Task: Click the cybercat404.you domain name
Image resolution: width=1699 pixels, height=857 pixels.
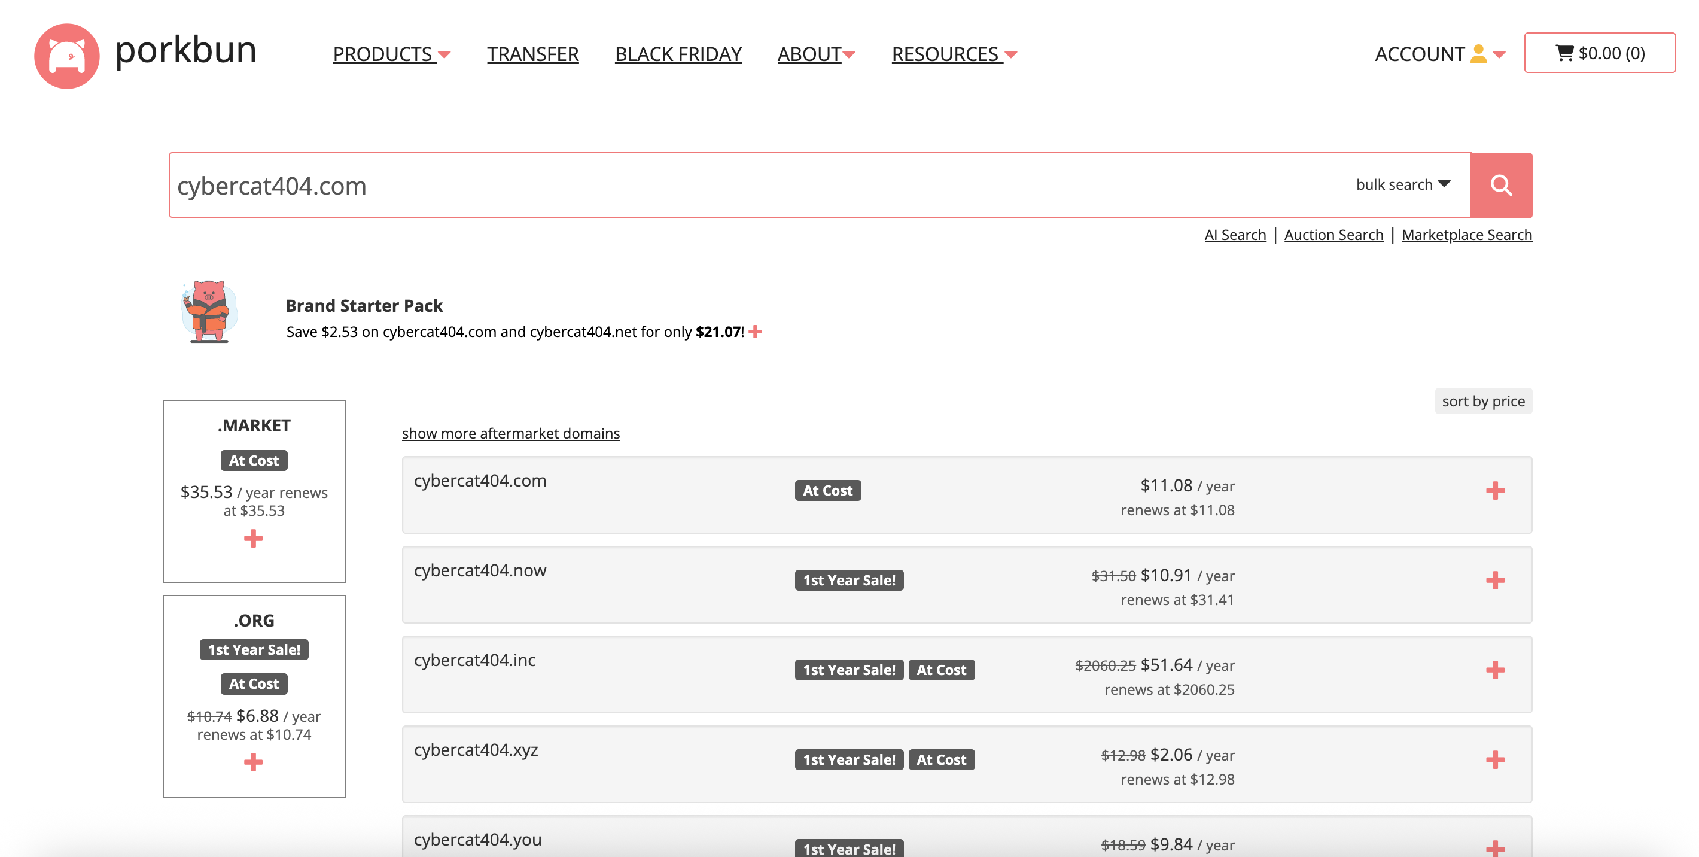Action: click(477, 839)
